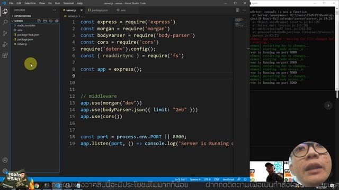Click the Chrome icon in the taskbar

click(x=37, y=185)
